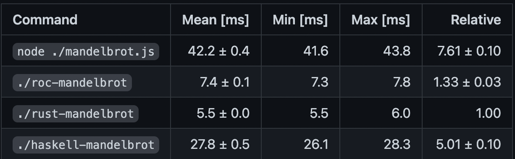
Task: Select the ./rust-mandelbrot command code
Action: click(76, 114)
